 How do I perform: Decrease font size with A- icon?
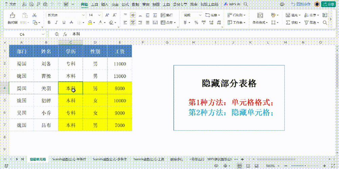(115, 15)
